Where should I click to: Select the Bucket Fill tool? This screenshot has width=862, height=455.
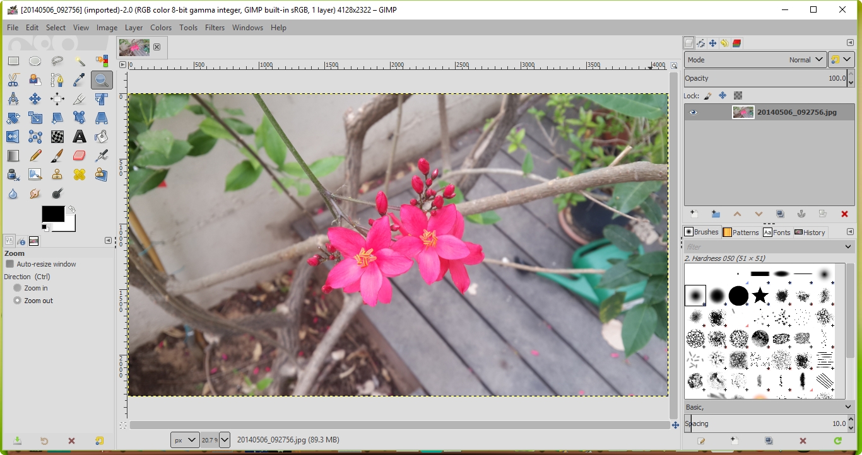[x=102, y=137]
